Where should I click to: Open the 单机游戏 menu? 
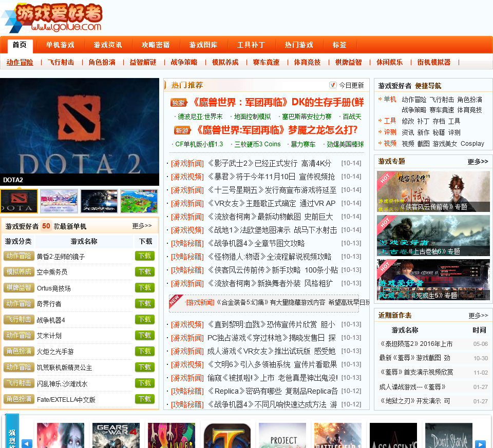pyautogui.click(x=60, y=45)
